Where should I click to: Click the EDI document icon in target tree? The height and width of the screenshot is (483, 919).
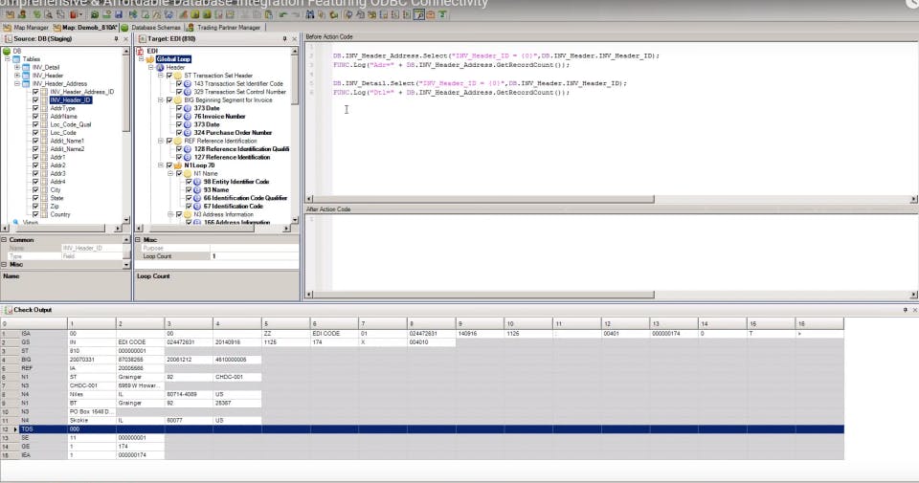tap(140, 51)
